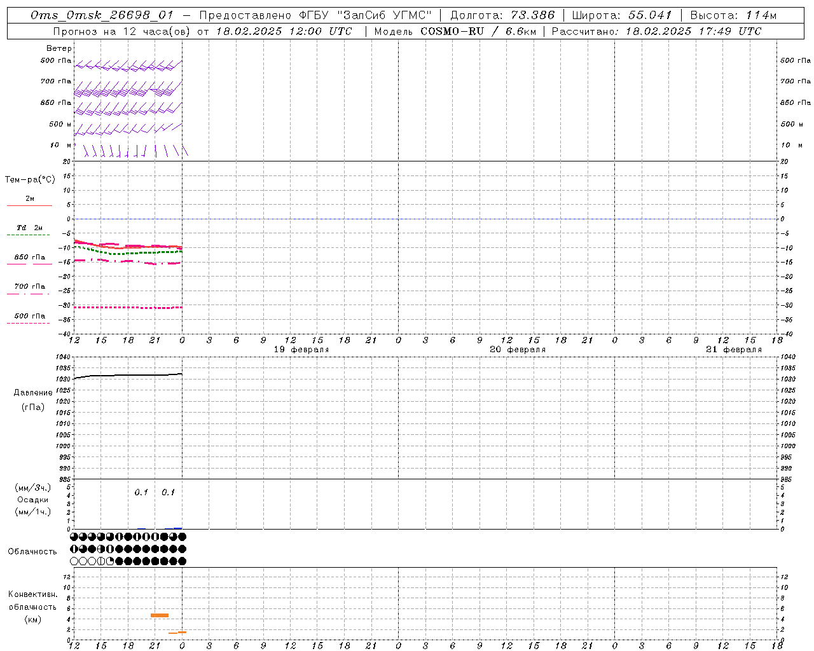Click the 21 февраля date label
Image resolution: width=814 pixels, height=651 pixels.
coord(734,350)
